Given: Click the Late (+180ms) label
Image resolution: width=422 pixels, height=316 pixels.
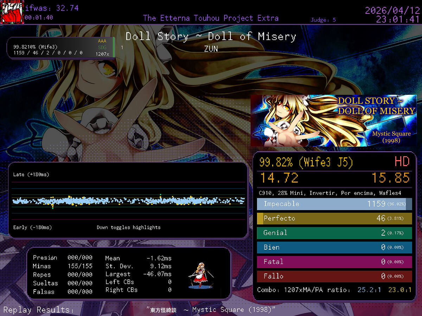Looking at the screenshot, I should coord(31,175).
